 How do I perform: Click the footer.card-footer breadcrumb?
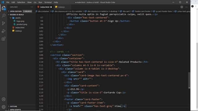143,11
